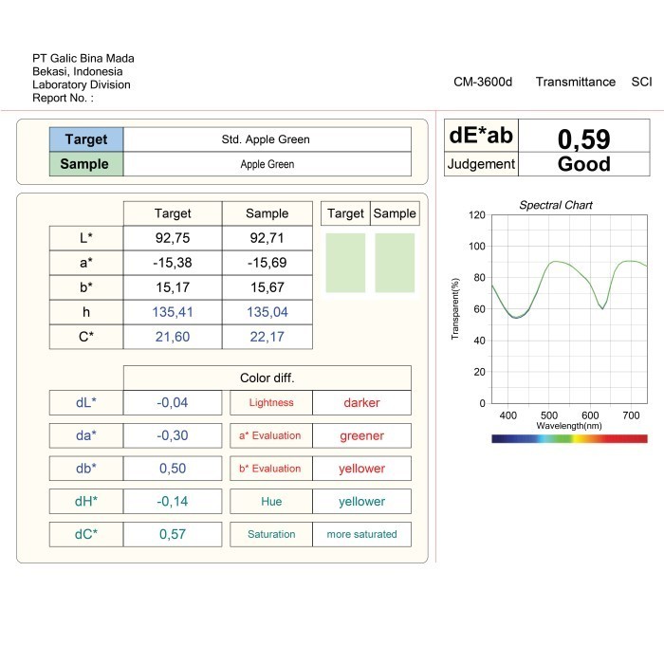The height and width of the screenshot is (664, 664).
Task: Click the Target C* value 21,60
Action: (x=173, y=337)
